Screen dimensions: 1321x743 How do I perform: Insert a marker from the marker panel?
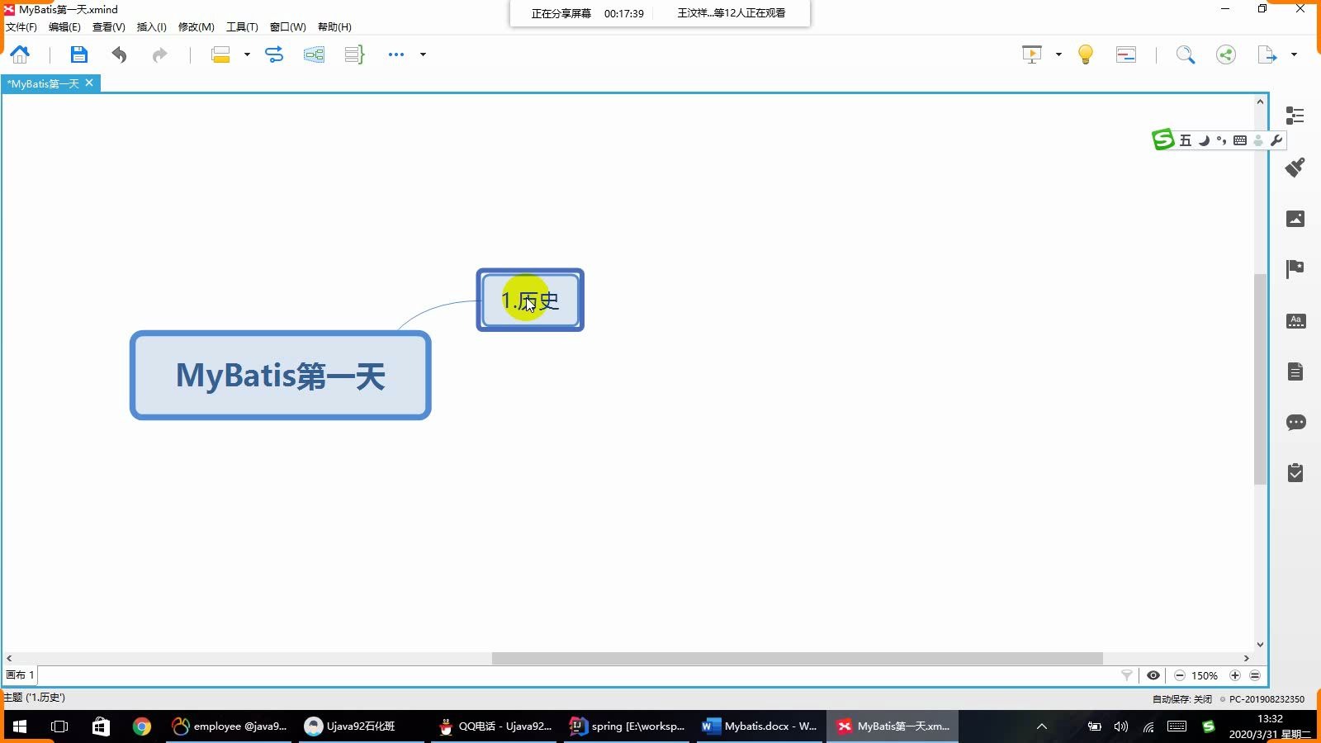pos(1295,268)
